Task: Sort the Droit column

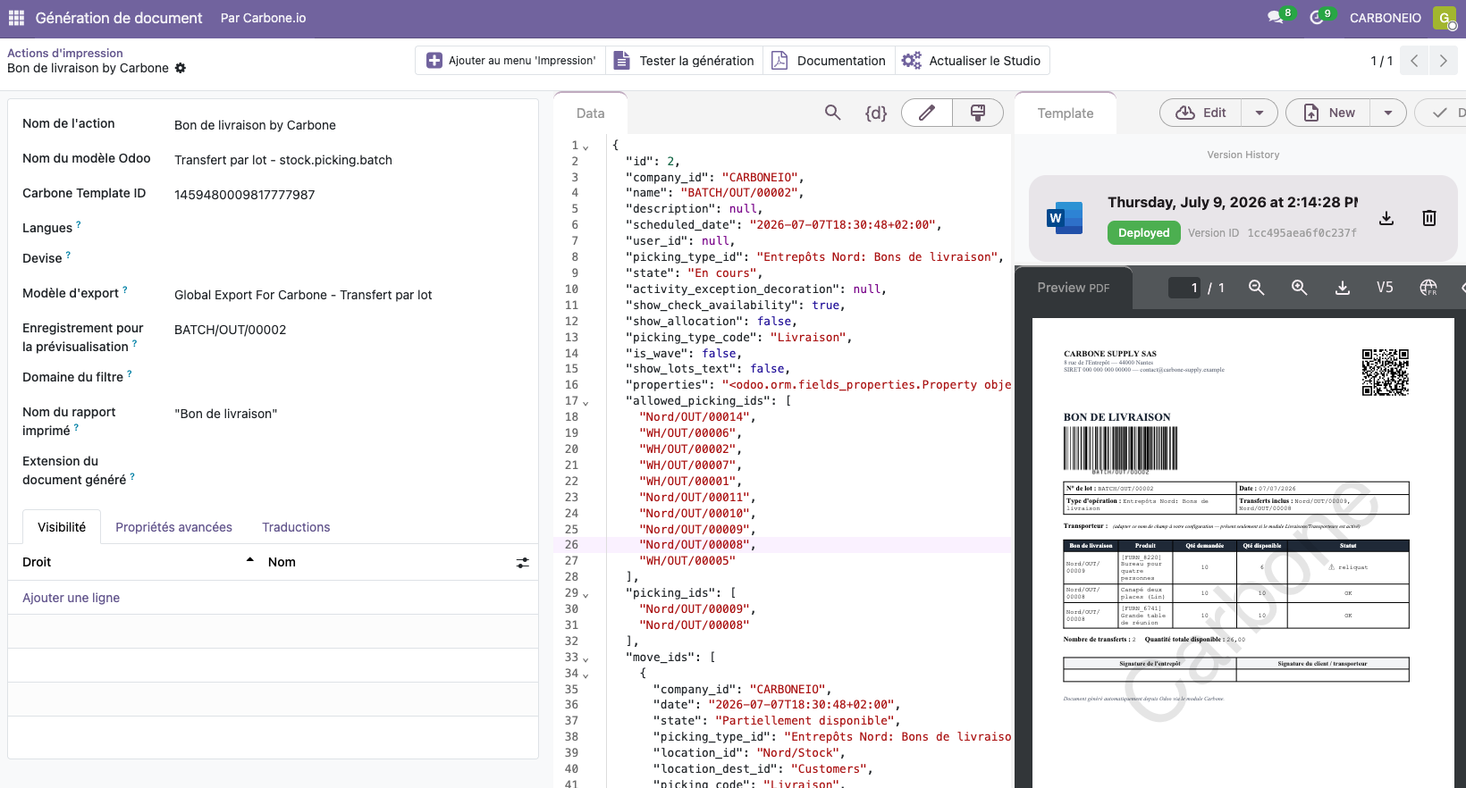Action: coord(138,562)
